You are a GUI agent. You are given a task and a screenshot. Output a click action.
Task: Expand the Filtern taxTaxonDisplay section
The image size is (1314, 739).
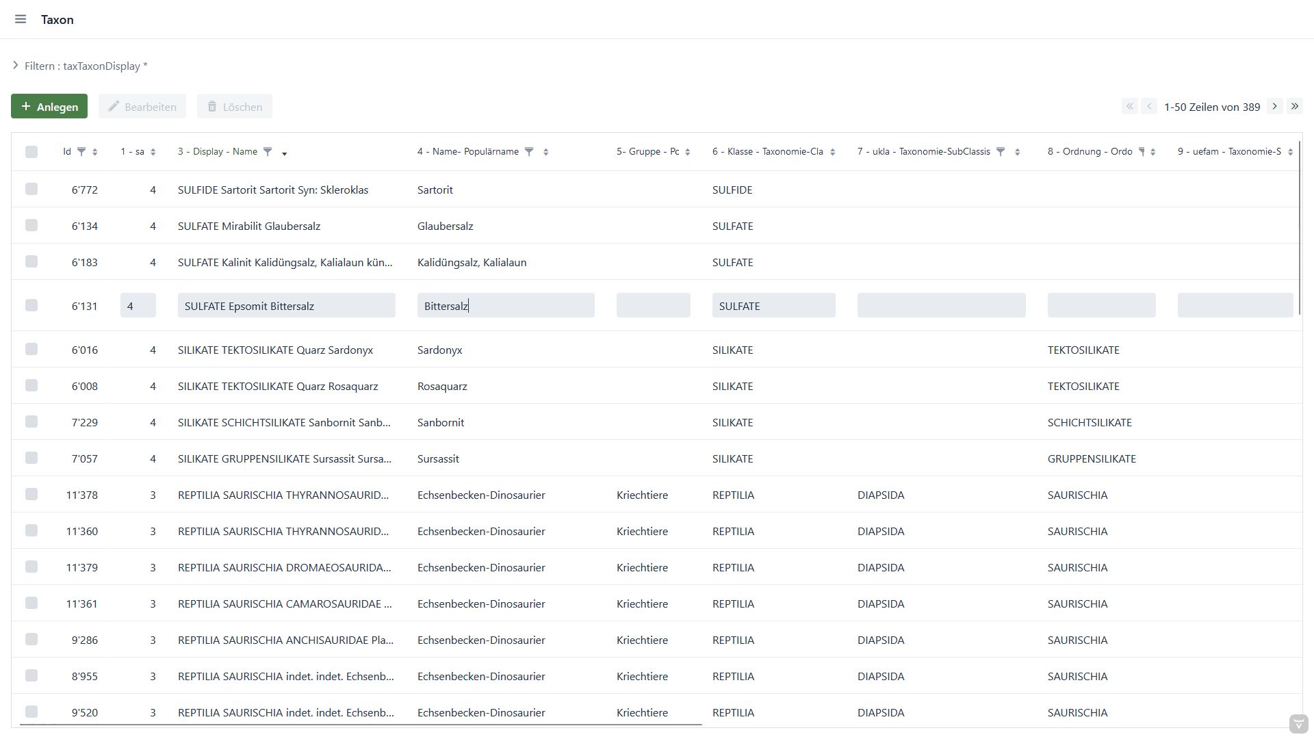[x=16, y=66]
